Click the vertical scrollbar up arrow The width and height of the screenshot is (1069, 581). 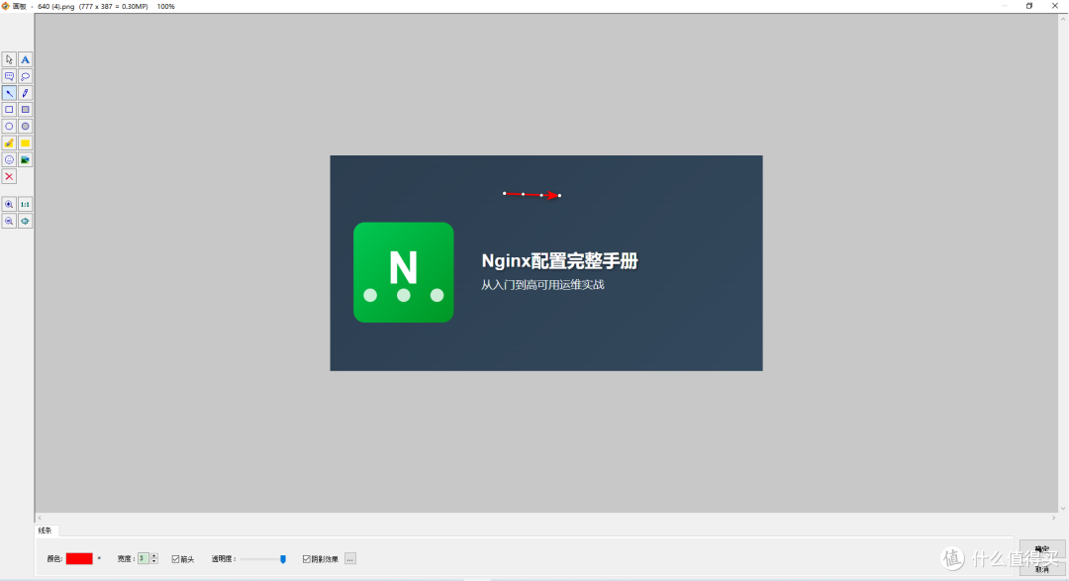click(x=1063, y=19)
